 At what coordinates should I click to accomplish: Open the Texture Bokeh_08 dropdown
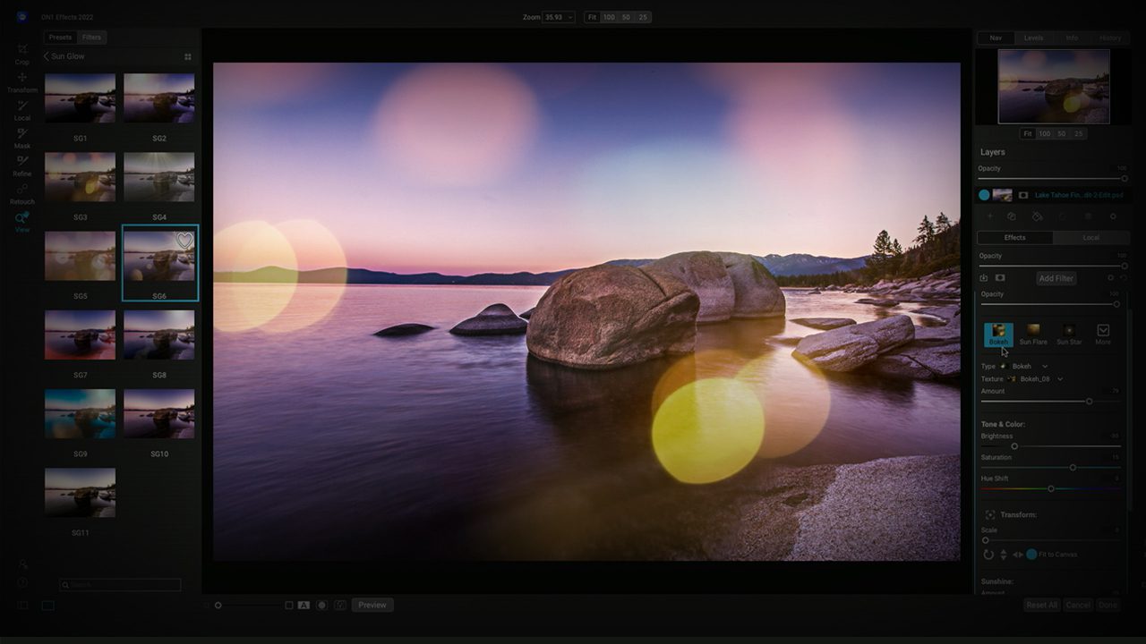(1035, 379)
